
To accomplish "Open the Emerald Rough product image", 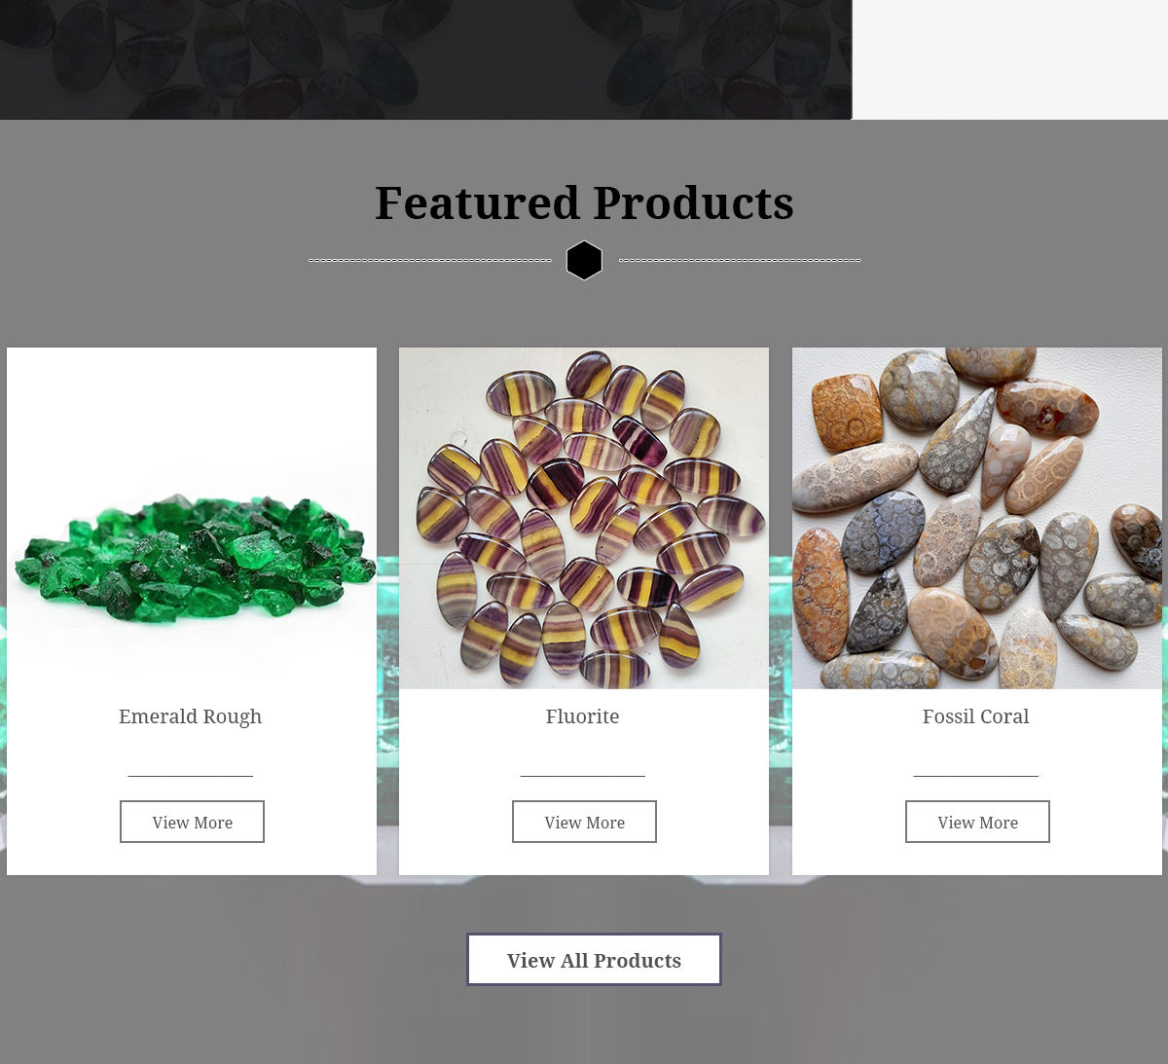I will pos(192,518).
